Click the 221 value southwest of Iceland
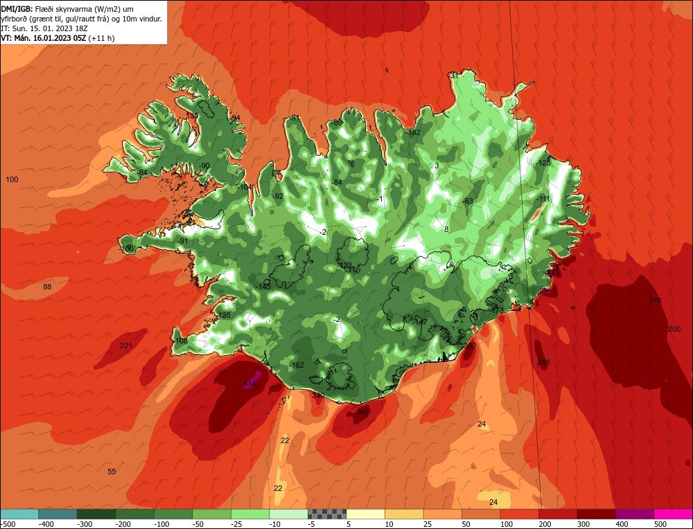Viewport: 693px width, 529px height. [x=126, y=346]
